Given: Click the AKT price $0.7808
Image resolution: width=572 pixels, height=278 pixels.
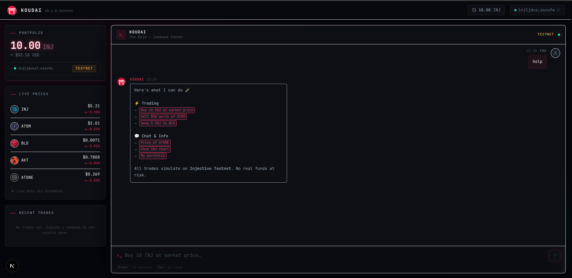Looking at the screenshot, I should 91,157.
